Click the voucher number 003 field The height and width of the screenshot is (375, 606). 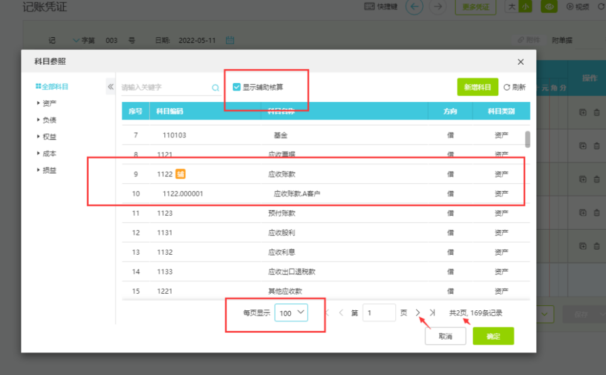(x=111, y=40)
